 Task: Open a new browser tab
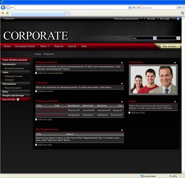(67, 13)
